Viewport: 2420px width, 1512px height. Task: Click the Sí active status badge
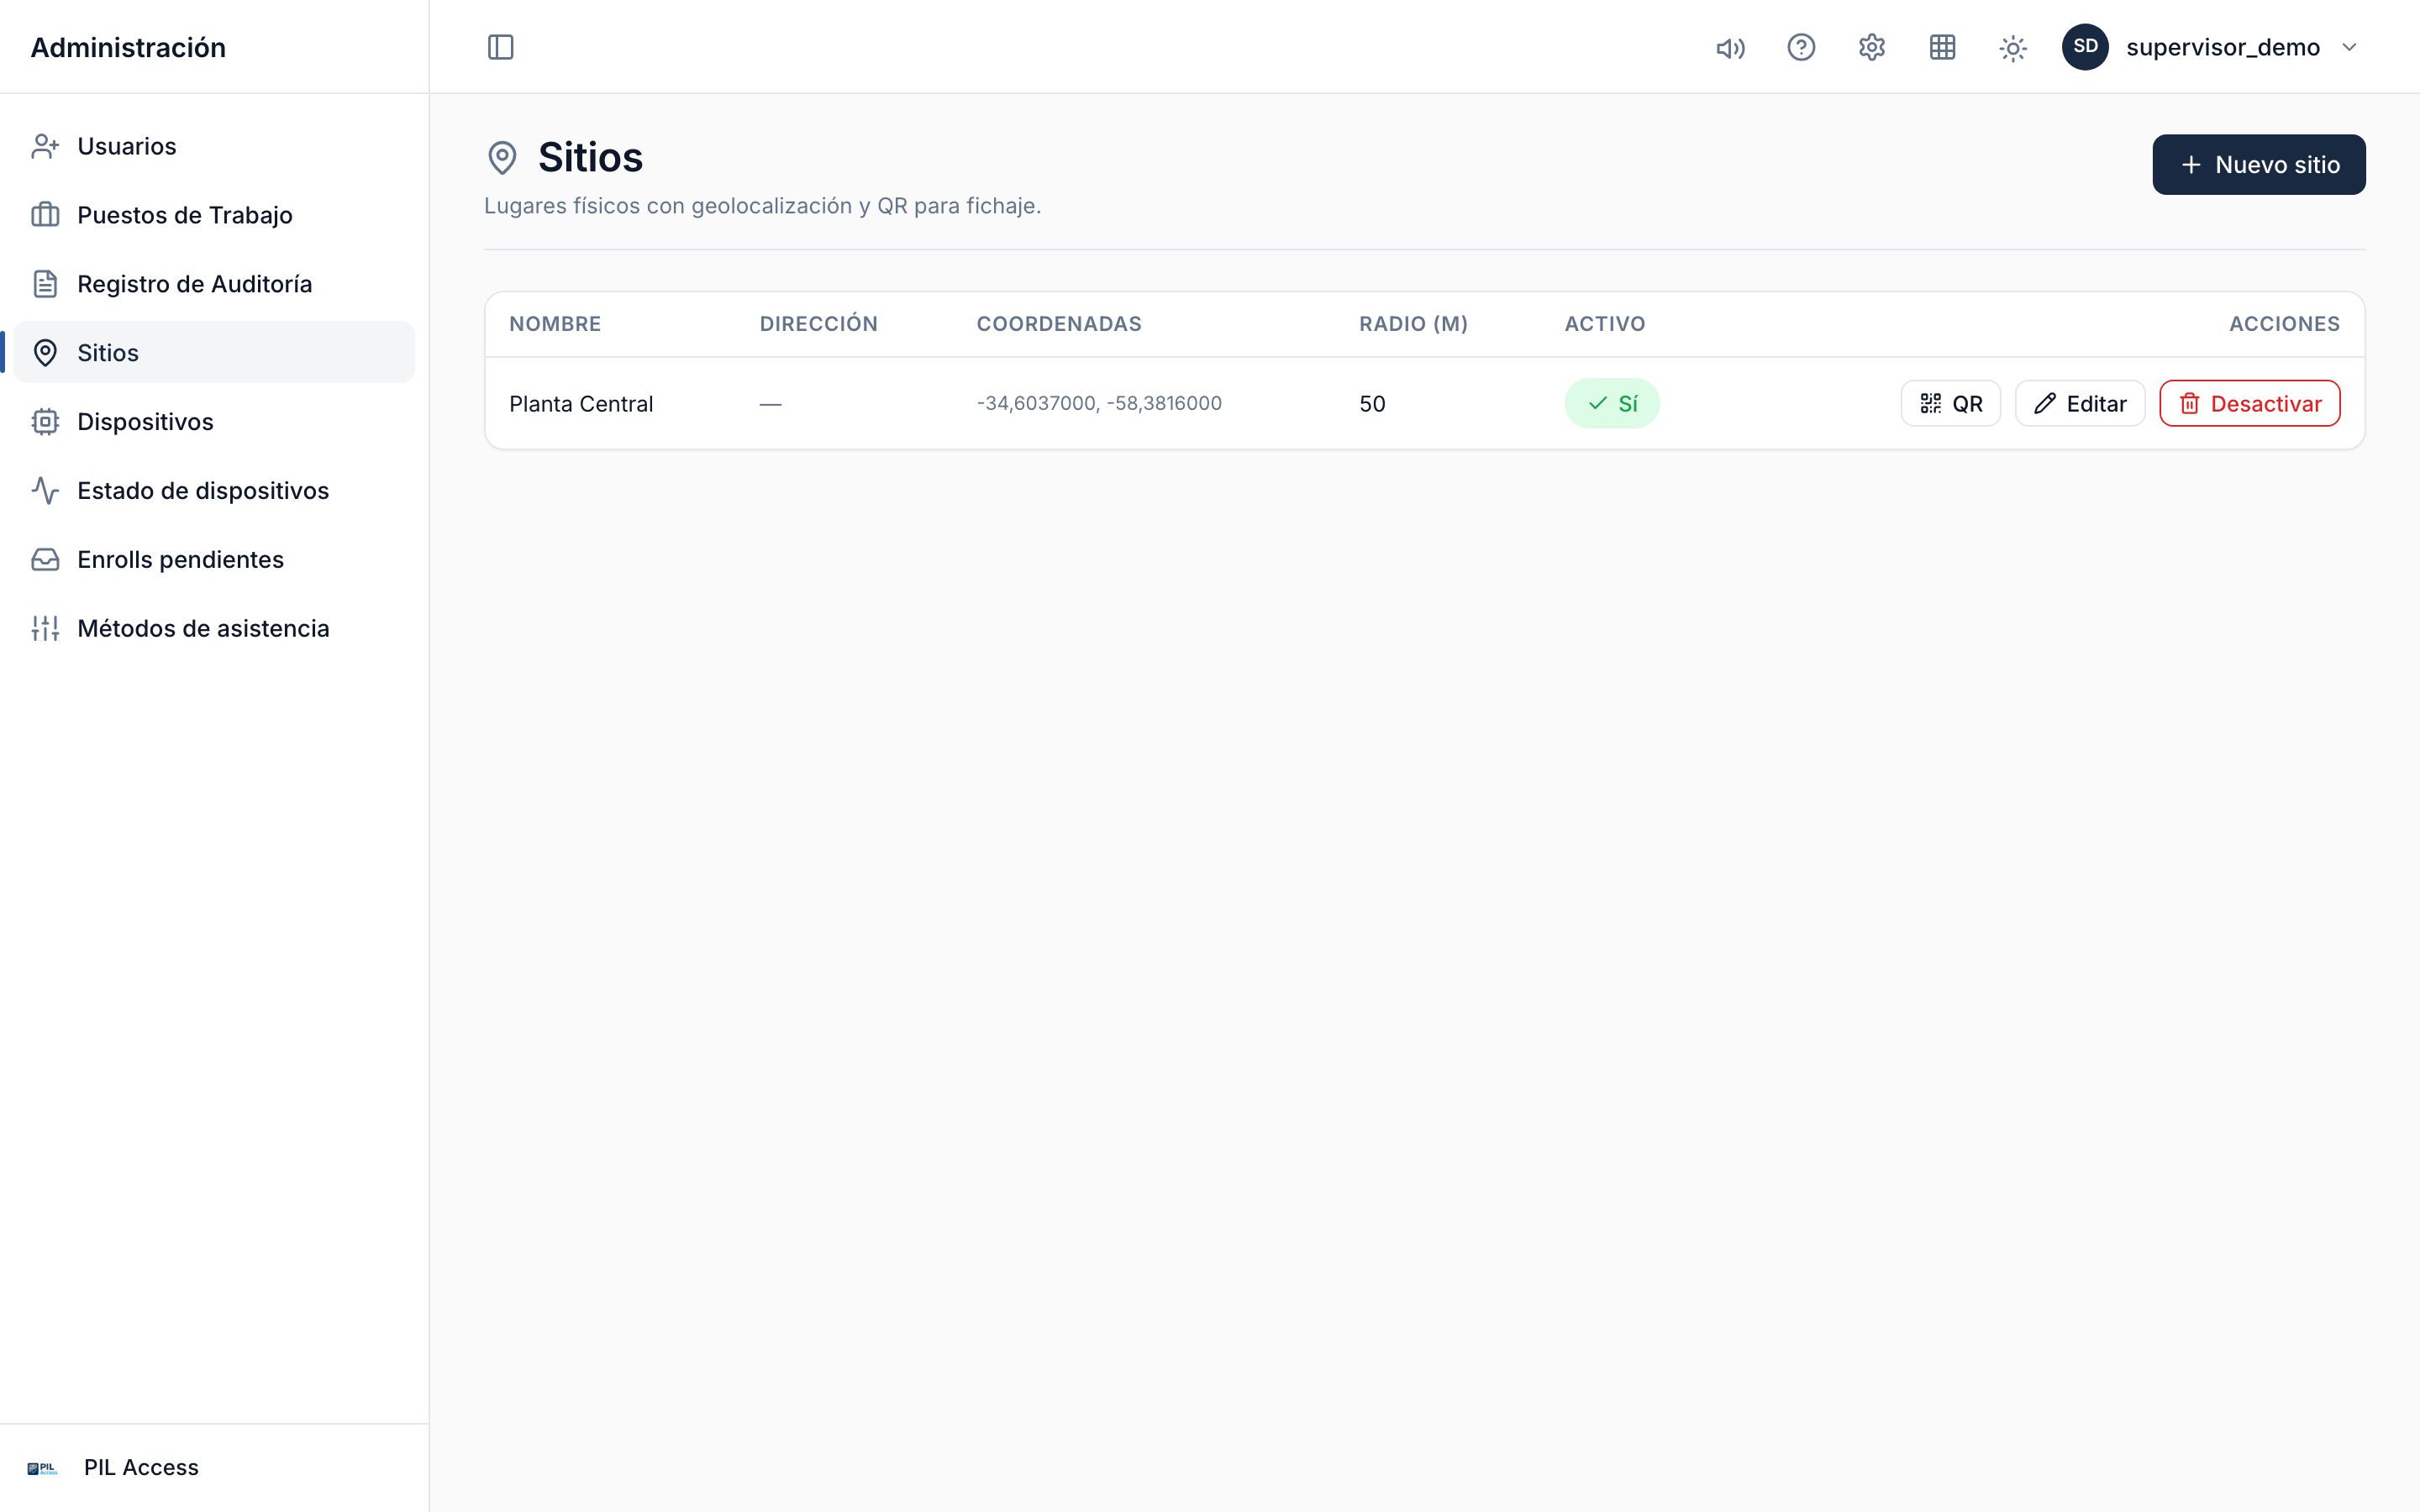click(1611, 403)
